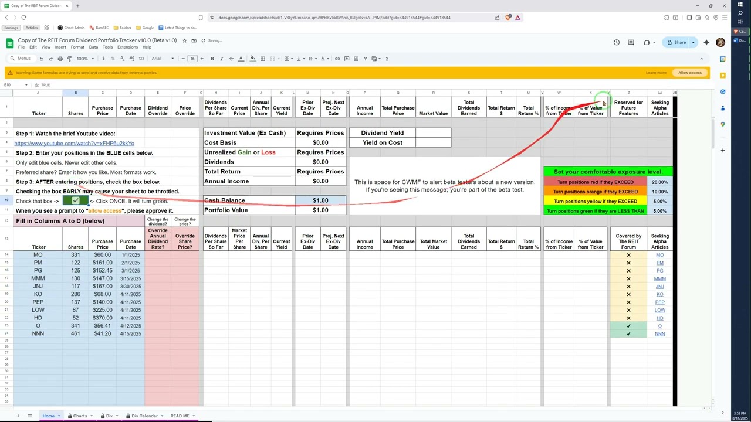The image size is (751, 422).
Task: Open Div Calendar tab dropdown arrow
Action: 162,416
